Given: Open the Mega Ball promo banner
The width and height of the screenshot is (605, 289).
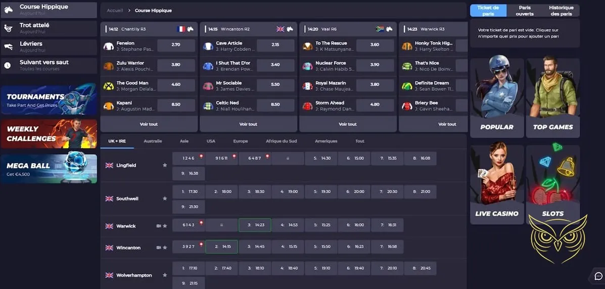Looking at the screenshot, I should pyautogui.click(x=49, y=169).
